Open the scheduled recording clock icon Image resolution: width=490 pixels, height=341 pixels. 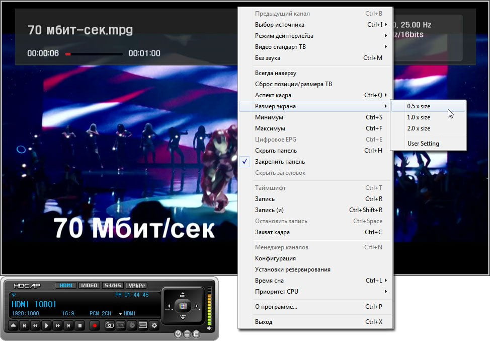(x=132, y=325)
